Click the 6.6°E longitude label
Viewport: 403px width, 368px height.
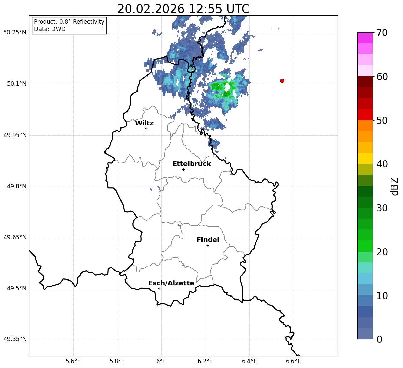click(x=293, y=361)
